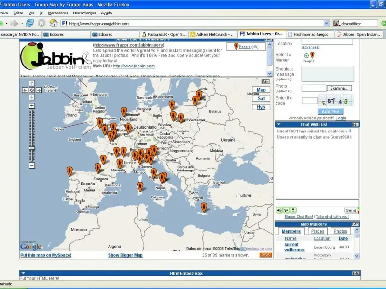The width and height of the screenshot is (386, 289).
Task: Open the back button history dropdown
Action: click(x=7, y=23)
